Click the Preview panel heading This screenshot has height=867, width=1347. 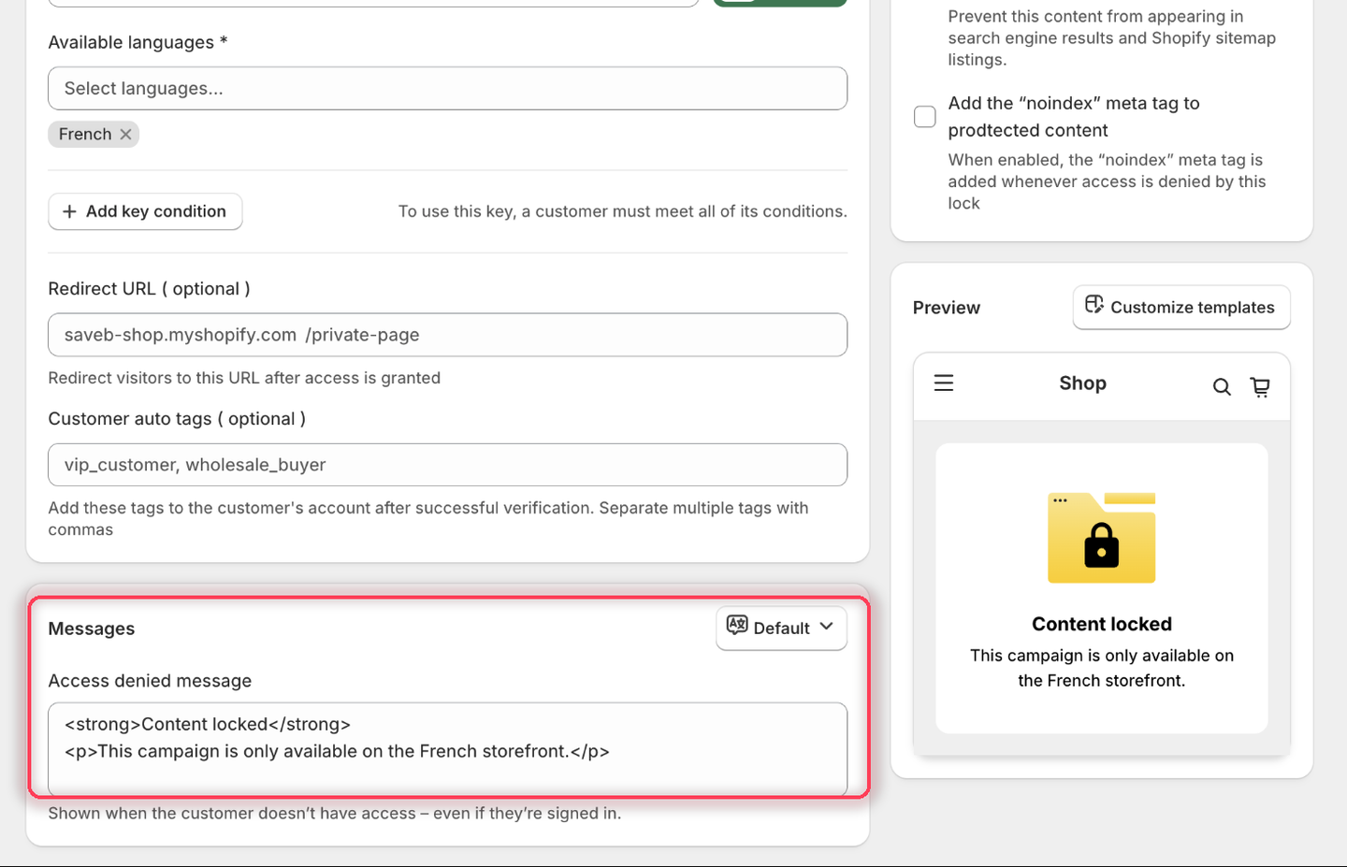(947, 308)
